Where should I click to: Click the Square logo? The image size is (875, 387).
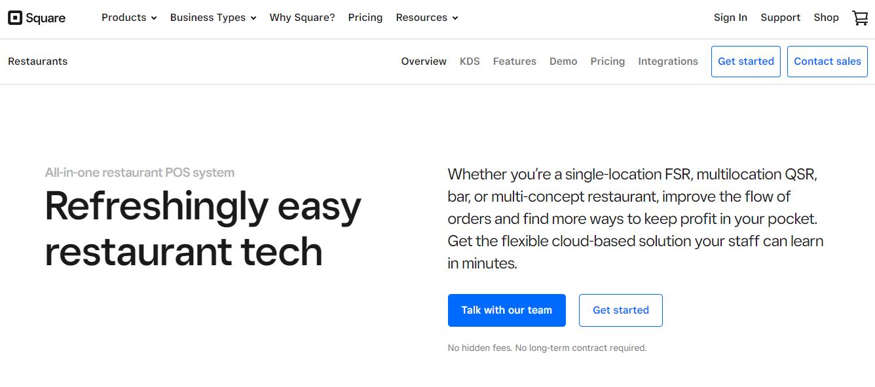tap(37, 18)
